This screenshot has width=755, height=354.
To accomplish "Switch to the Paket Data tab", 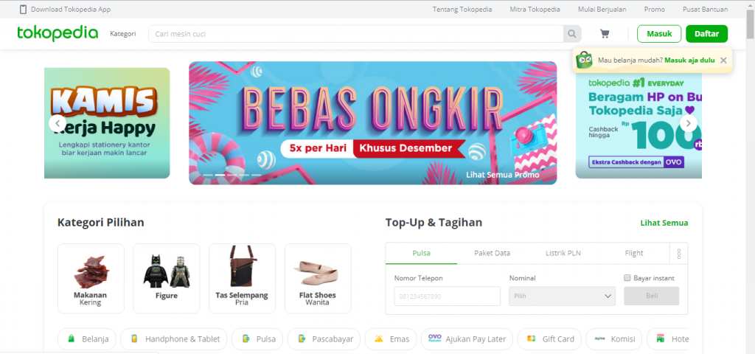I will [x=492, y=254].
